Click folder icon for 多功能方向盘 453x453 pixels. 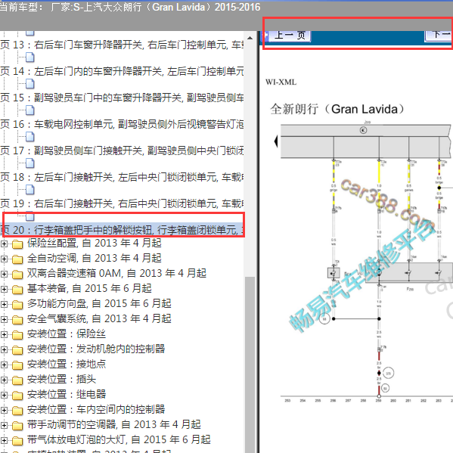[x=17, y=305]
